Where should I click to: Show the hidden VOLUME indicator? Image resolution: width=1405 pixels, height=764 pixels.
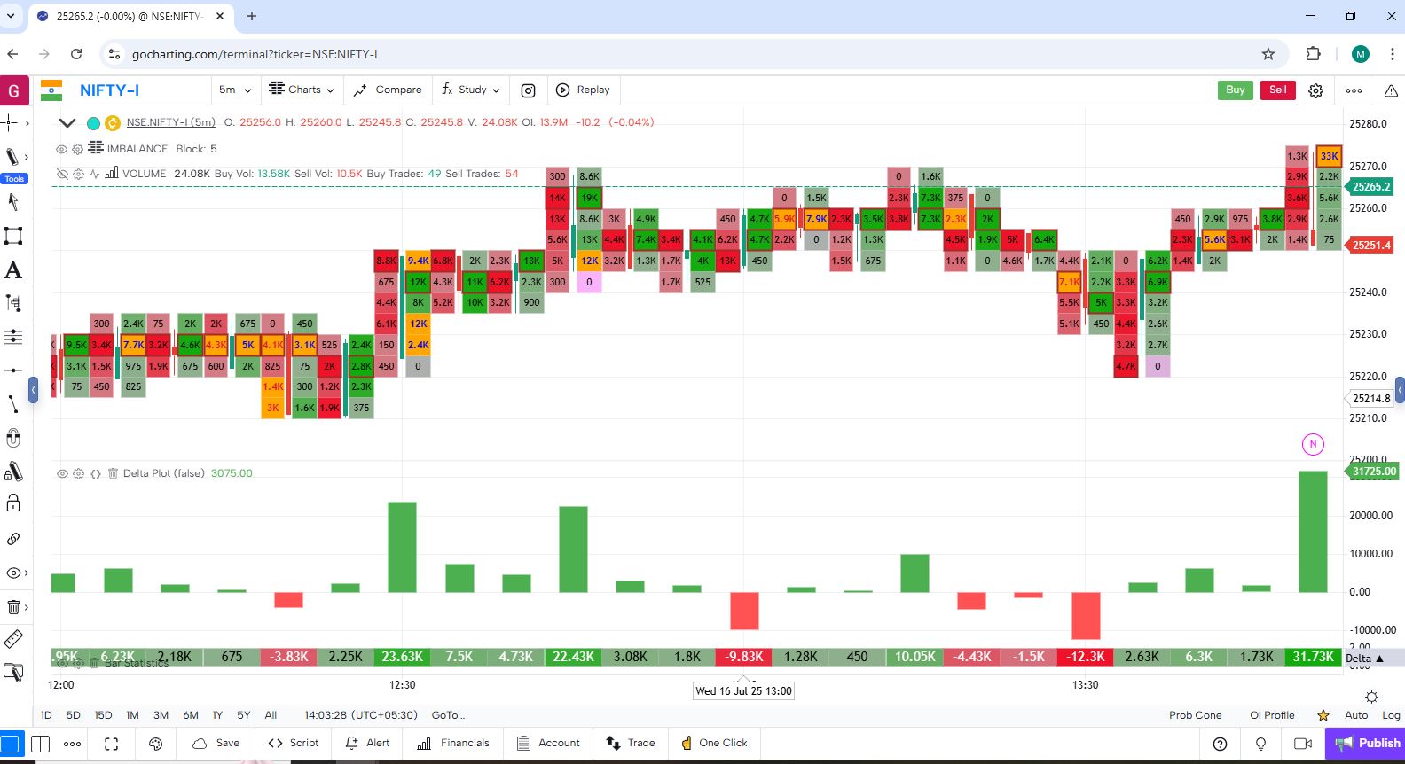click(62, 174)
